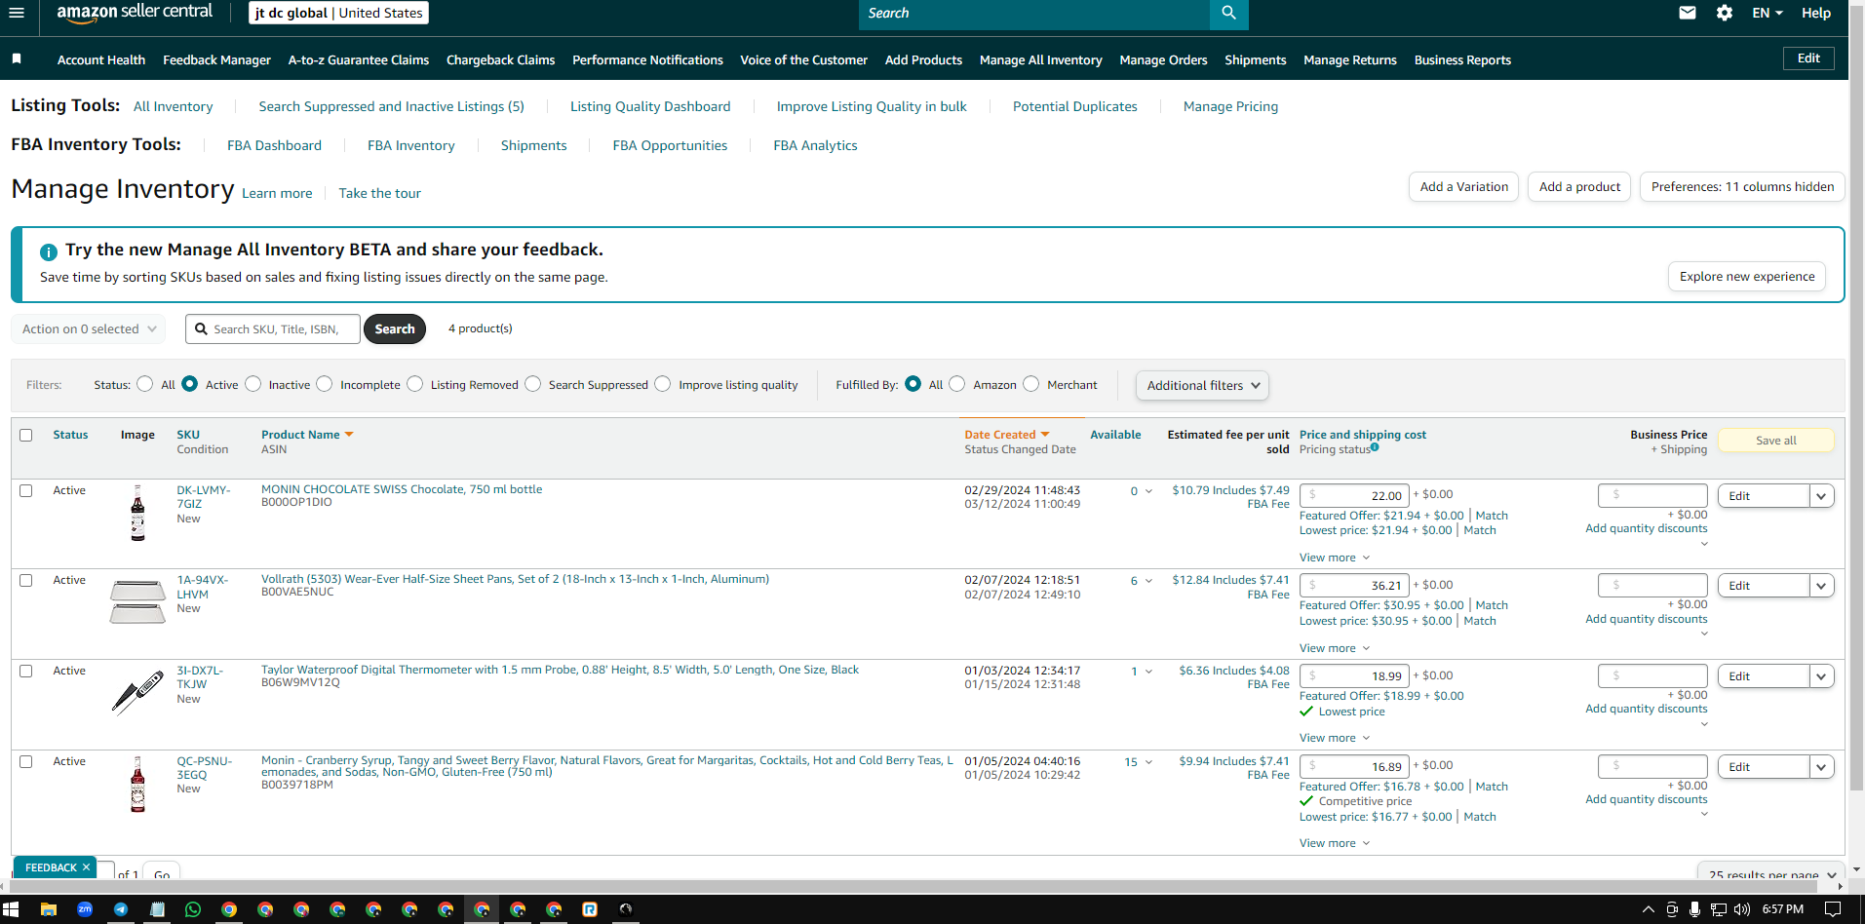The height and width of the screenshot is (924, 1865).
Task: Click the search magnifier button in header
Action: (x=1228, y=14)
